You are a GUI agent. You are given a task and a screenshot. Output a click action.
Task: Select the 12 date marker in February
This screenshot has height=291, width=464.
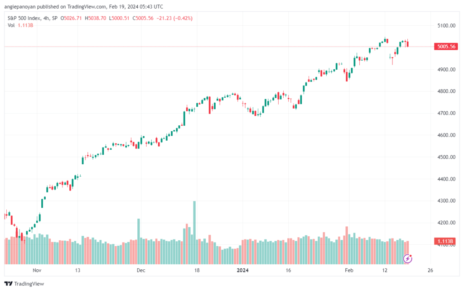tap(384, 270)
